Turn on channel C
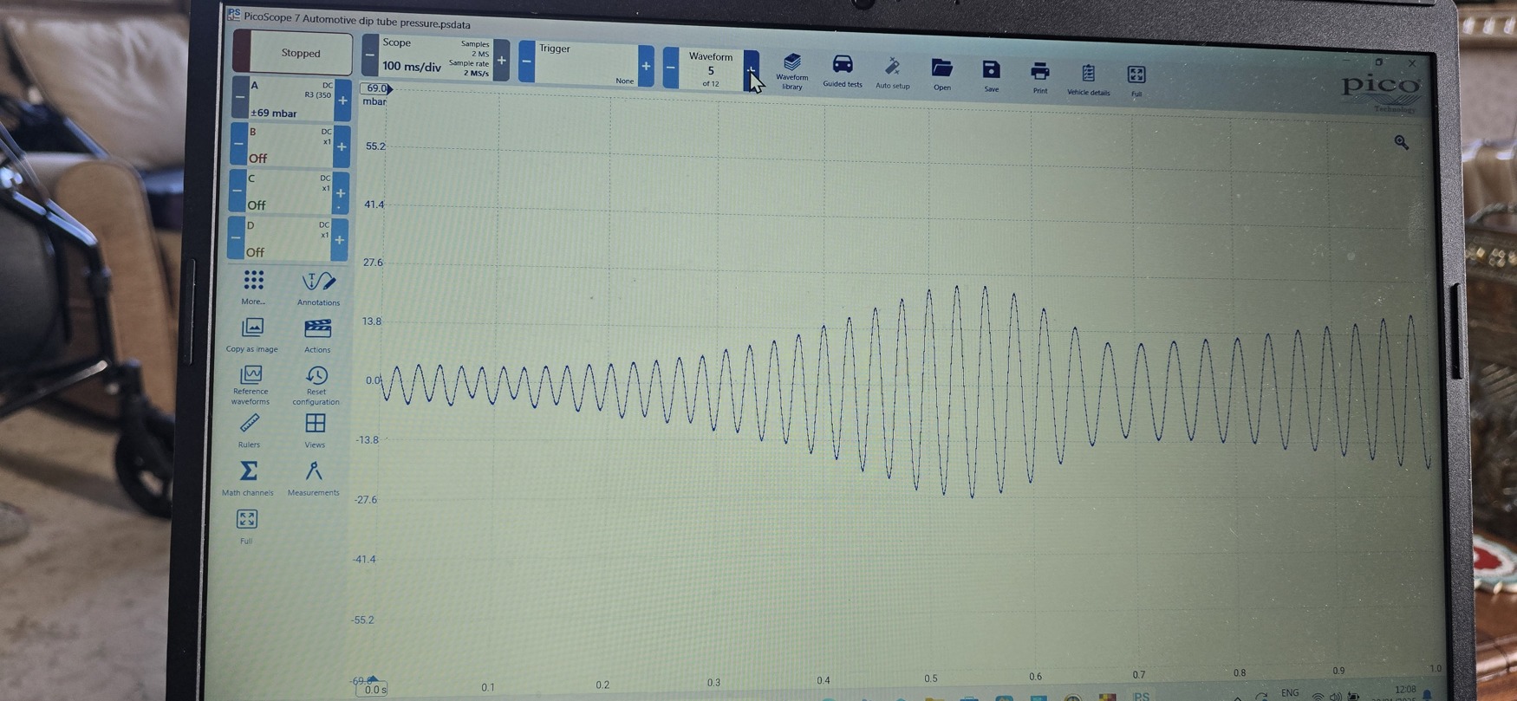The height and width of the screenshot is (701, 1517). [x=283, y=191]
